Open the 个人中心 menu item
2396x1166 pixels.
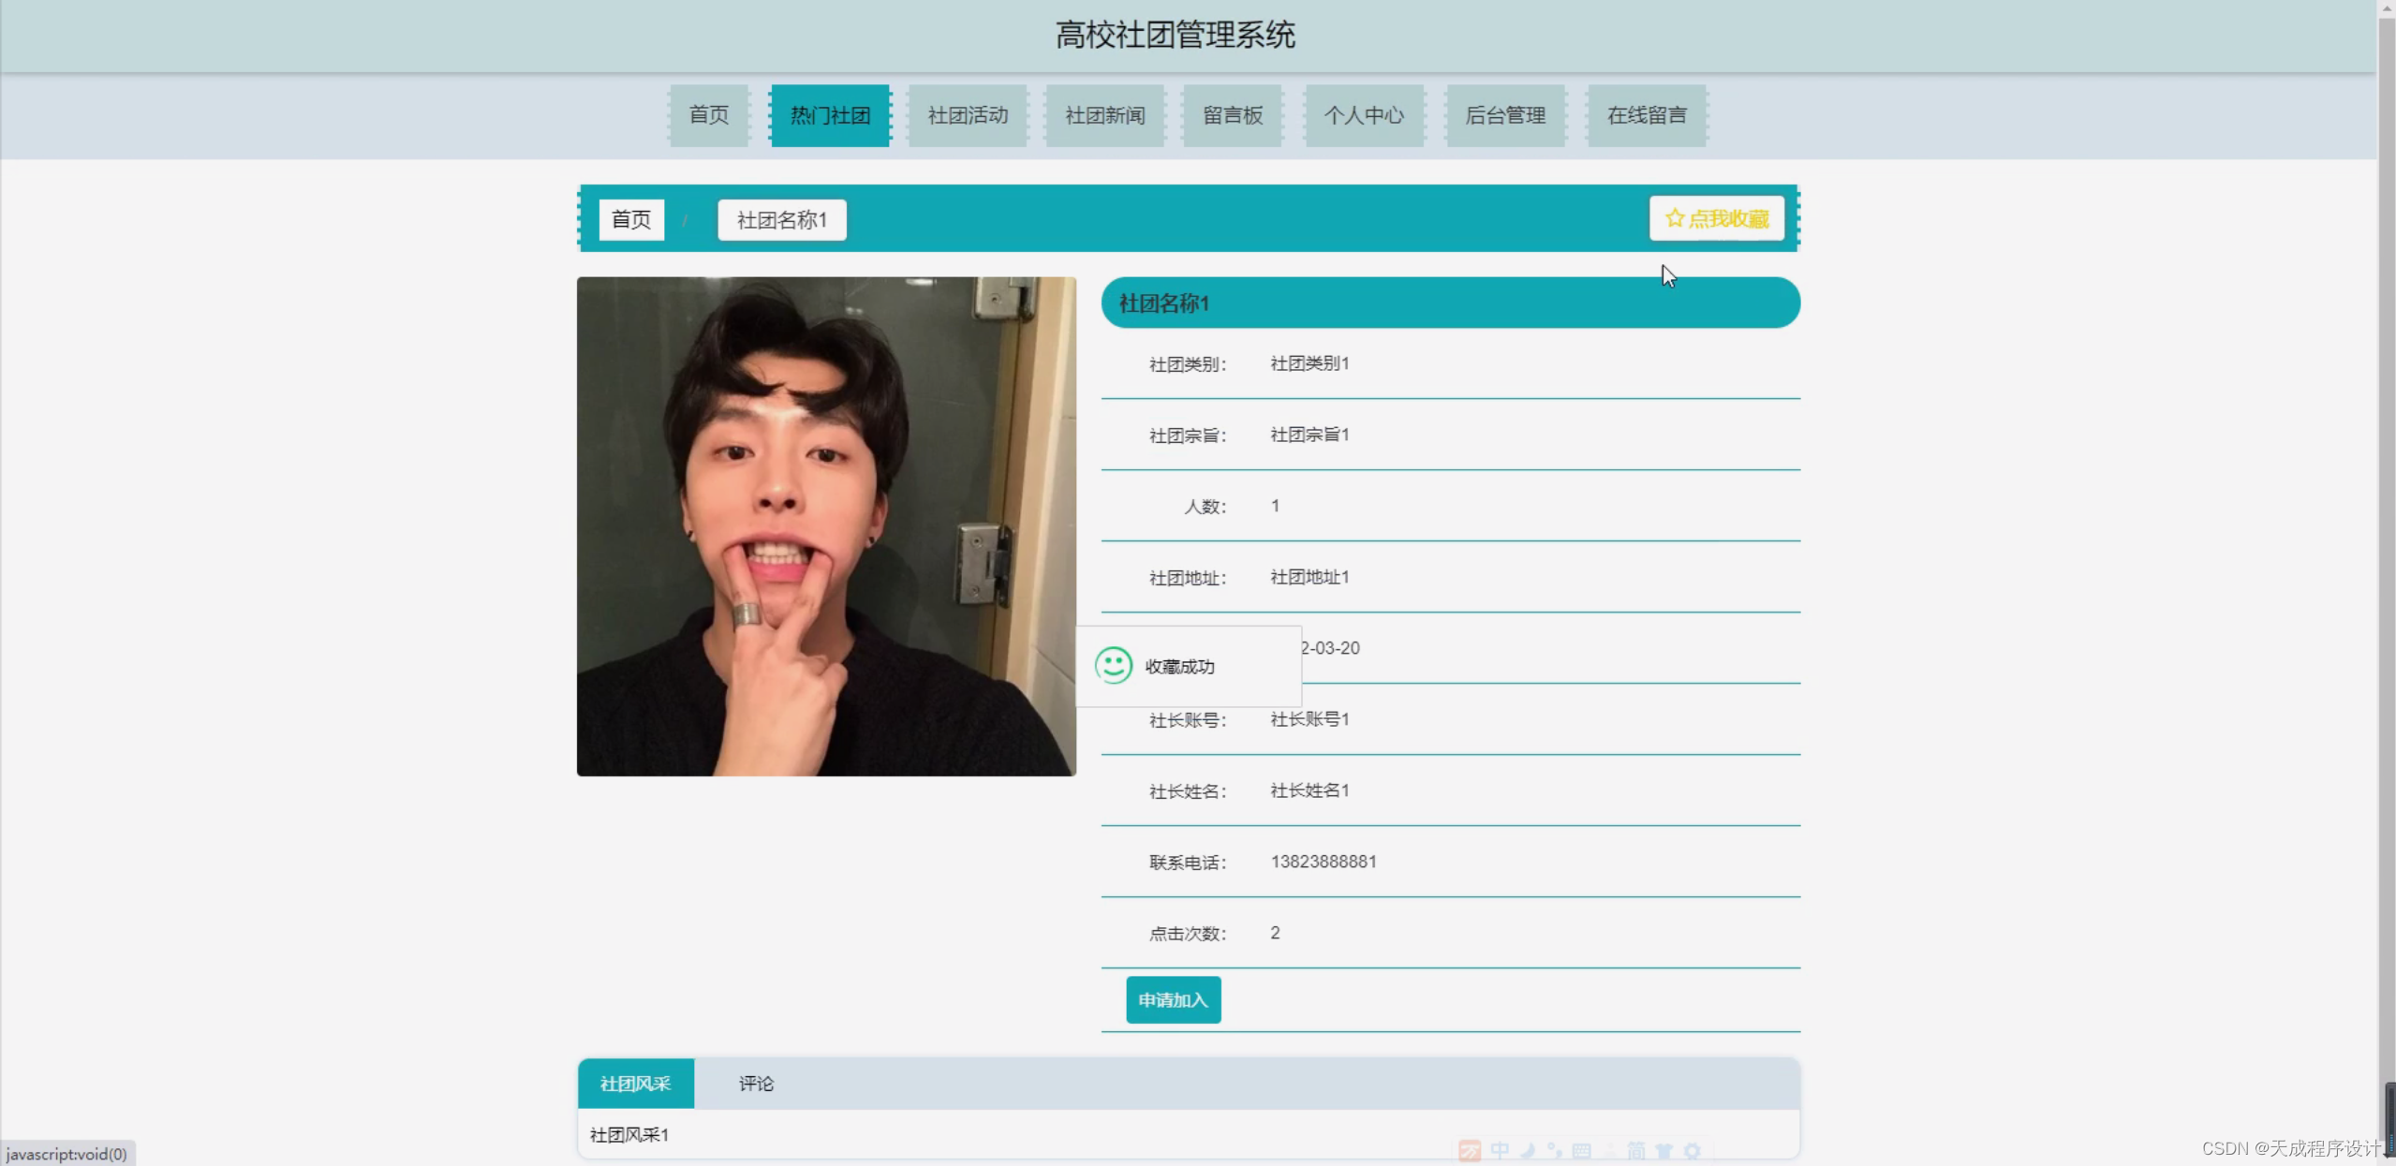[1364, 115]
